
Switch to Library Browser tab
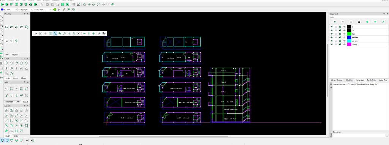point(337,80)
